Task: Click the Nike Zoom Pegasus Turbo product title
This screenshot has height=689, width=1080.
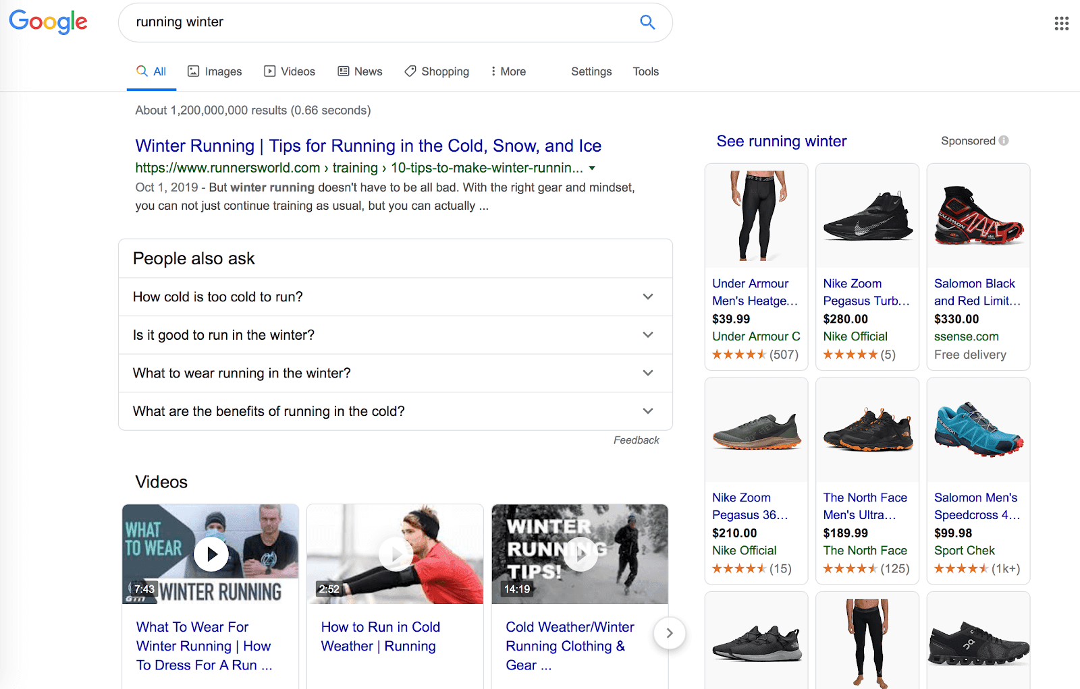Action: click(x=867, y=292)
